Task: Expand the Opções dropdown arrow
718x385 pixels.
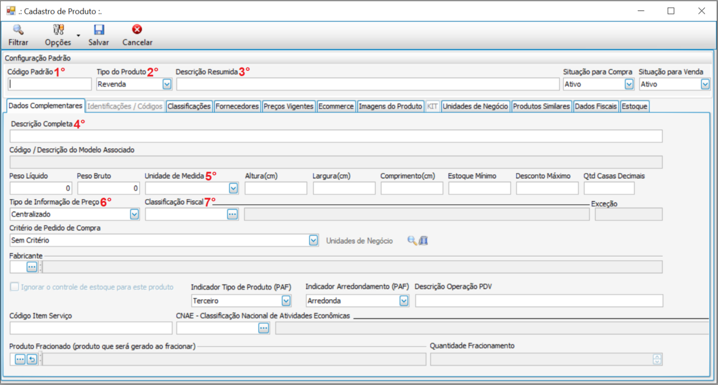Action: (x=78, y=35)
